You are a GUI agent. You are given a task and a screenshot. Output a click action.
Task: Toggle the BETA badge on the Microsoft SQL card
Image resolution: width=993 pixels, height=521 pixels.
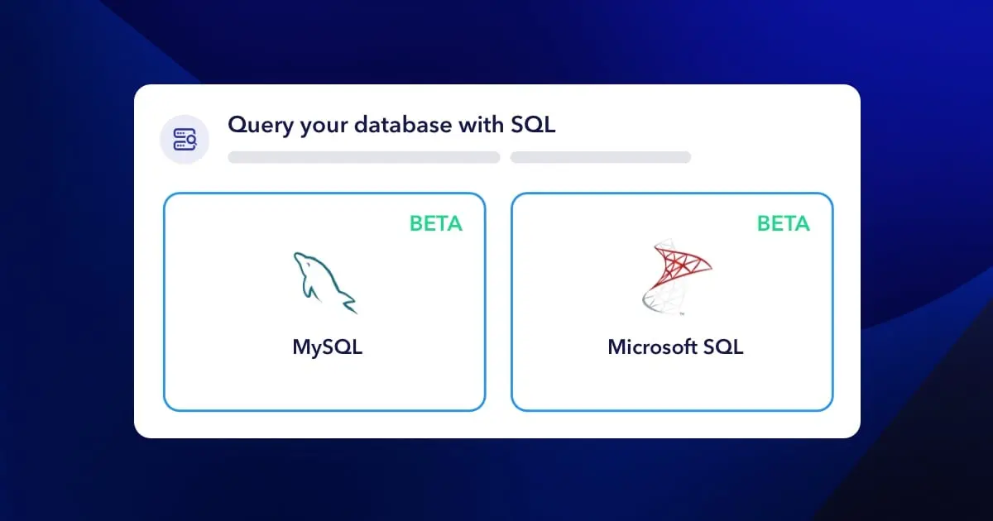[784, 223]
